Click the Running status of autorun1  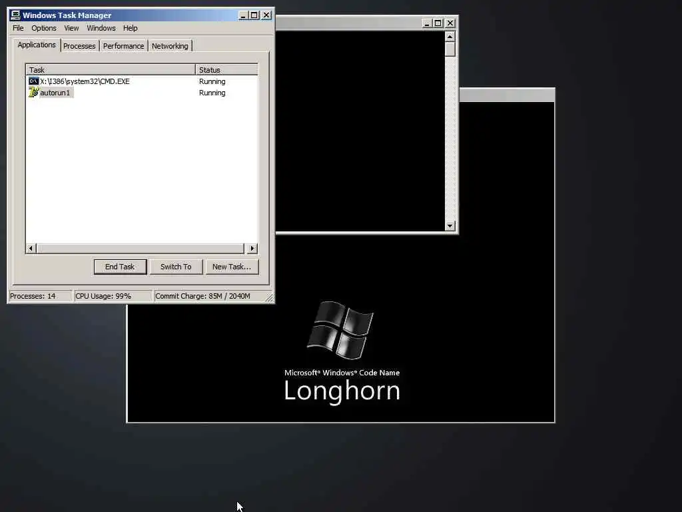tap(212, 93)
